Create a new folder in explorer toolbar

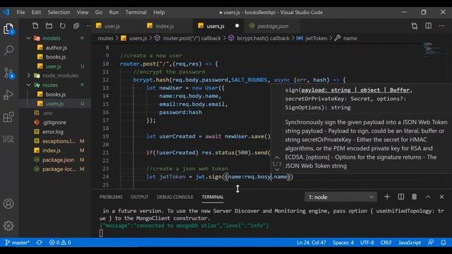point(49,26)
